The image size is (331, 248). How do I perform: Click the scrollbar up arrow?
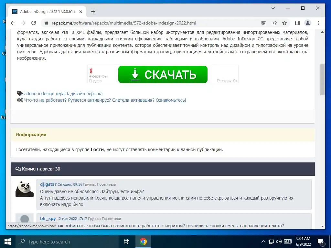tap(322, 32)
